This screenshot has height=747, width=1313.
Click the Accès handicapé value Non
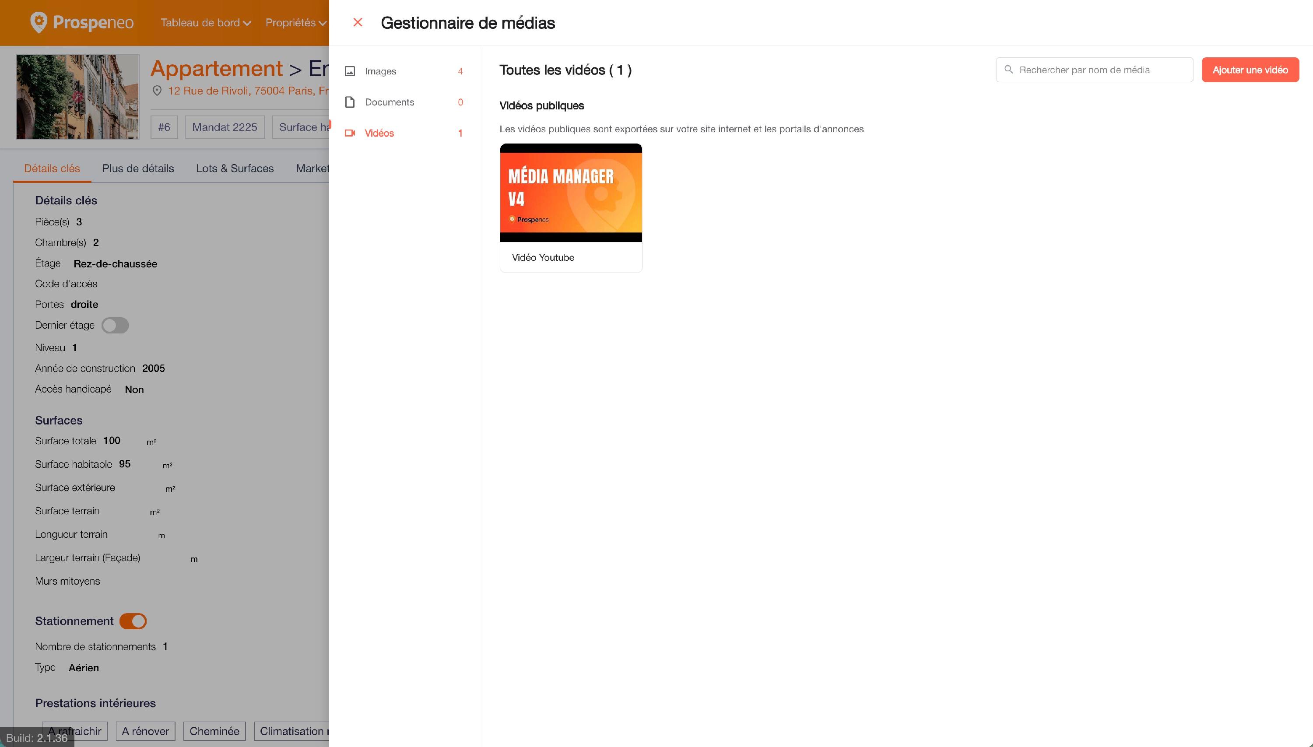(x=134, y=389)
